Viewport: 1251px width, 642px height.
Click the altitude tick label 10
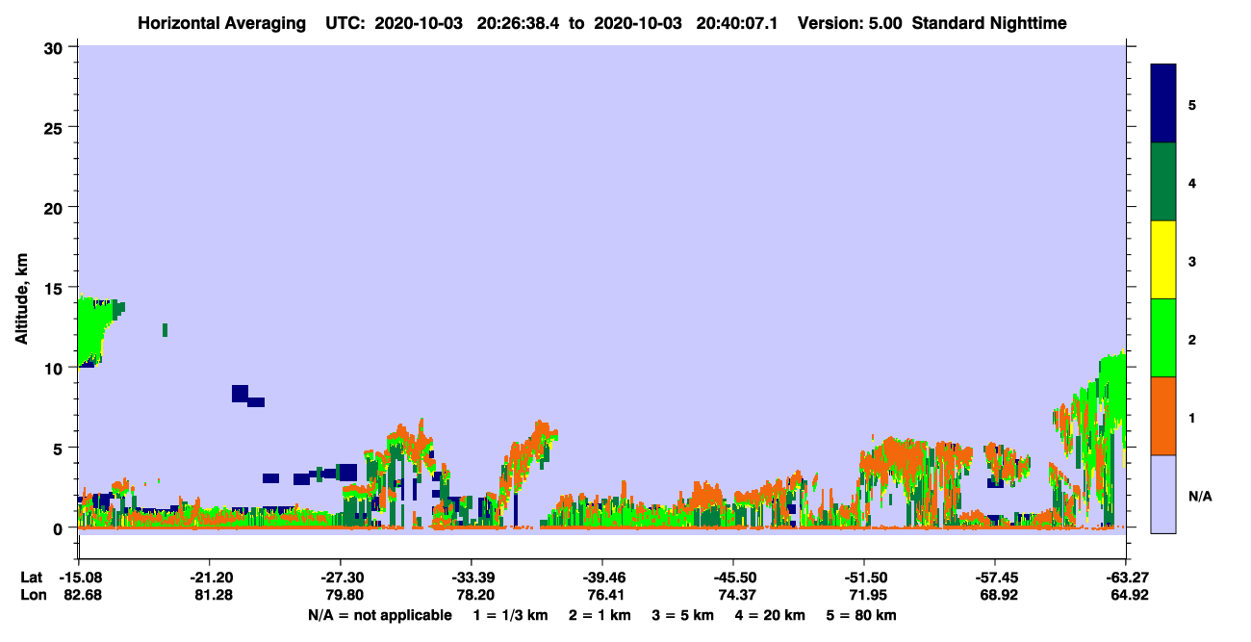click(x=56, y=368)
